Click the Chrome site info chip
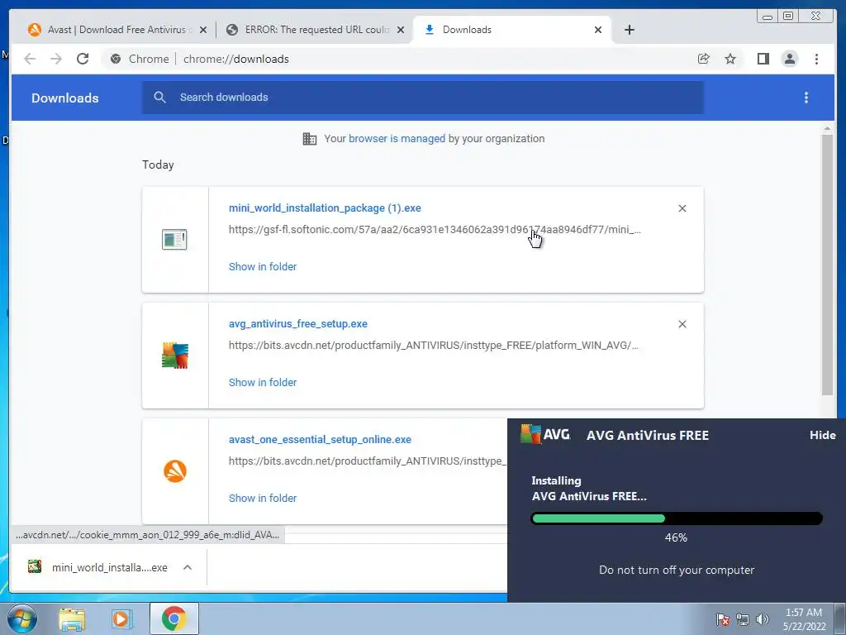 click(139, 59)
